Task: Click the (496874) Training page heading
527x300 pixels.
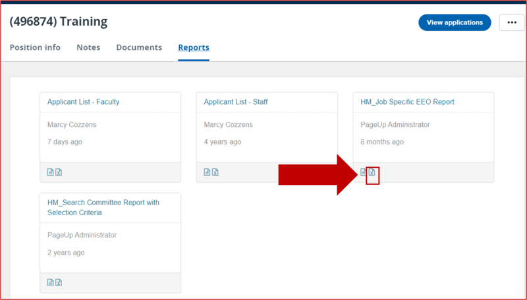Action: [59, 22]
